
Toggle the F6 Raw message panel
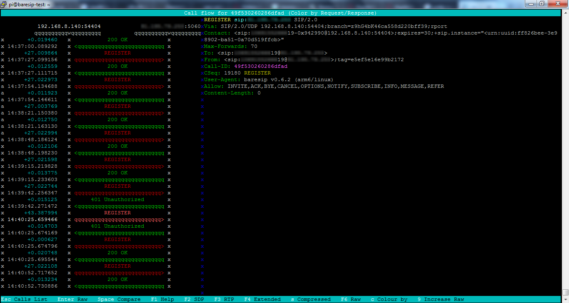pos(350,299)
